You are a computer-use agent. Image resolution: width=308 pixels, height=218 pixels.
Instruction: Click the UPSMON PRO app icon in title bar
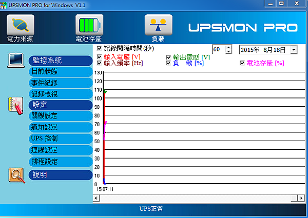click(x=3, y=5)
